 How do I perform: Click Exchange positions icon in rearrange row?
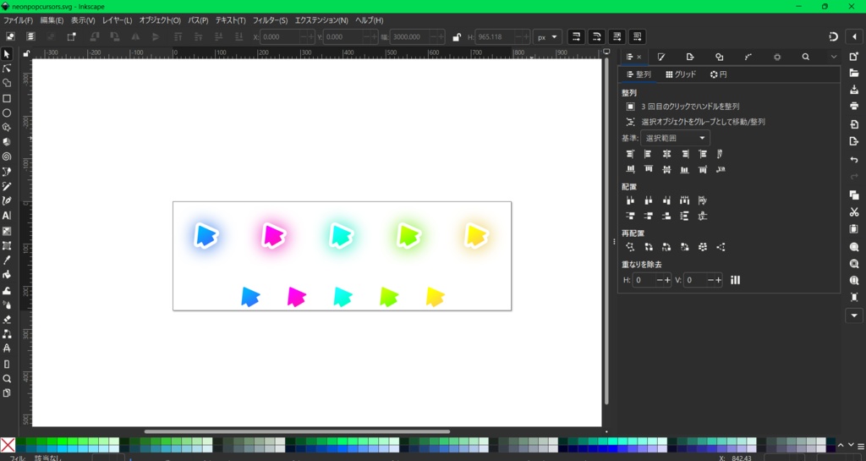649,247
